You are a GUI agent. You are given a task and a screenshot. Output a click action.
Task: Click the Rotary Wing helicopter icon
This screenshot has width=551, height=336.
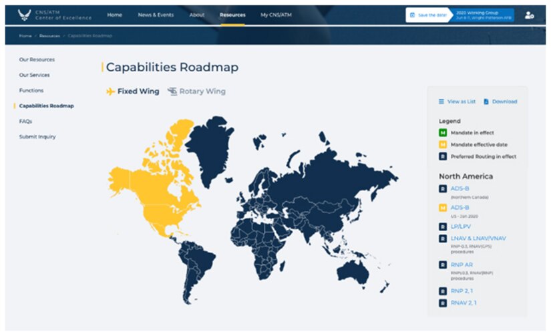(172, 92)
